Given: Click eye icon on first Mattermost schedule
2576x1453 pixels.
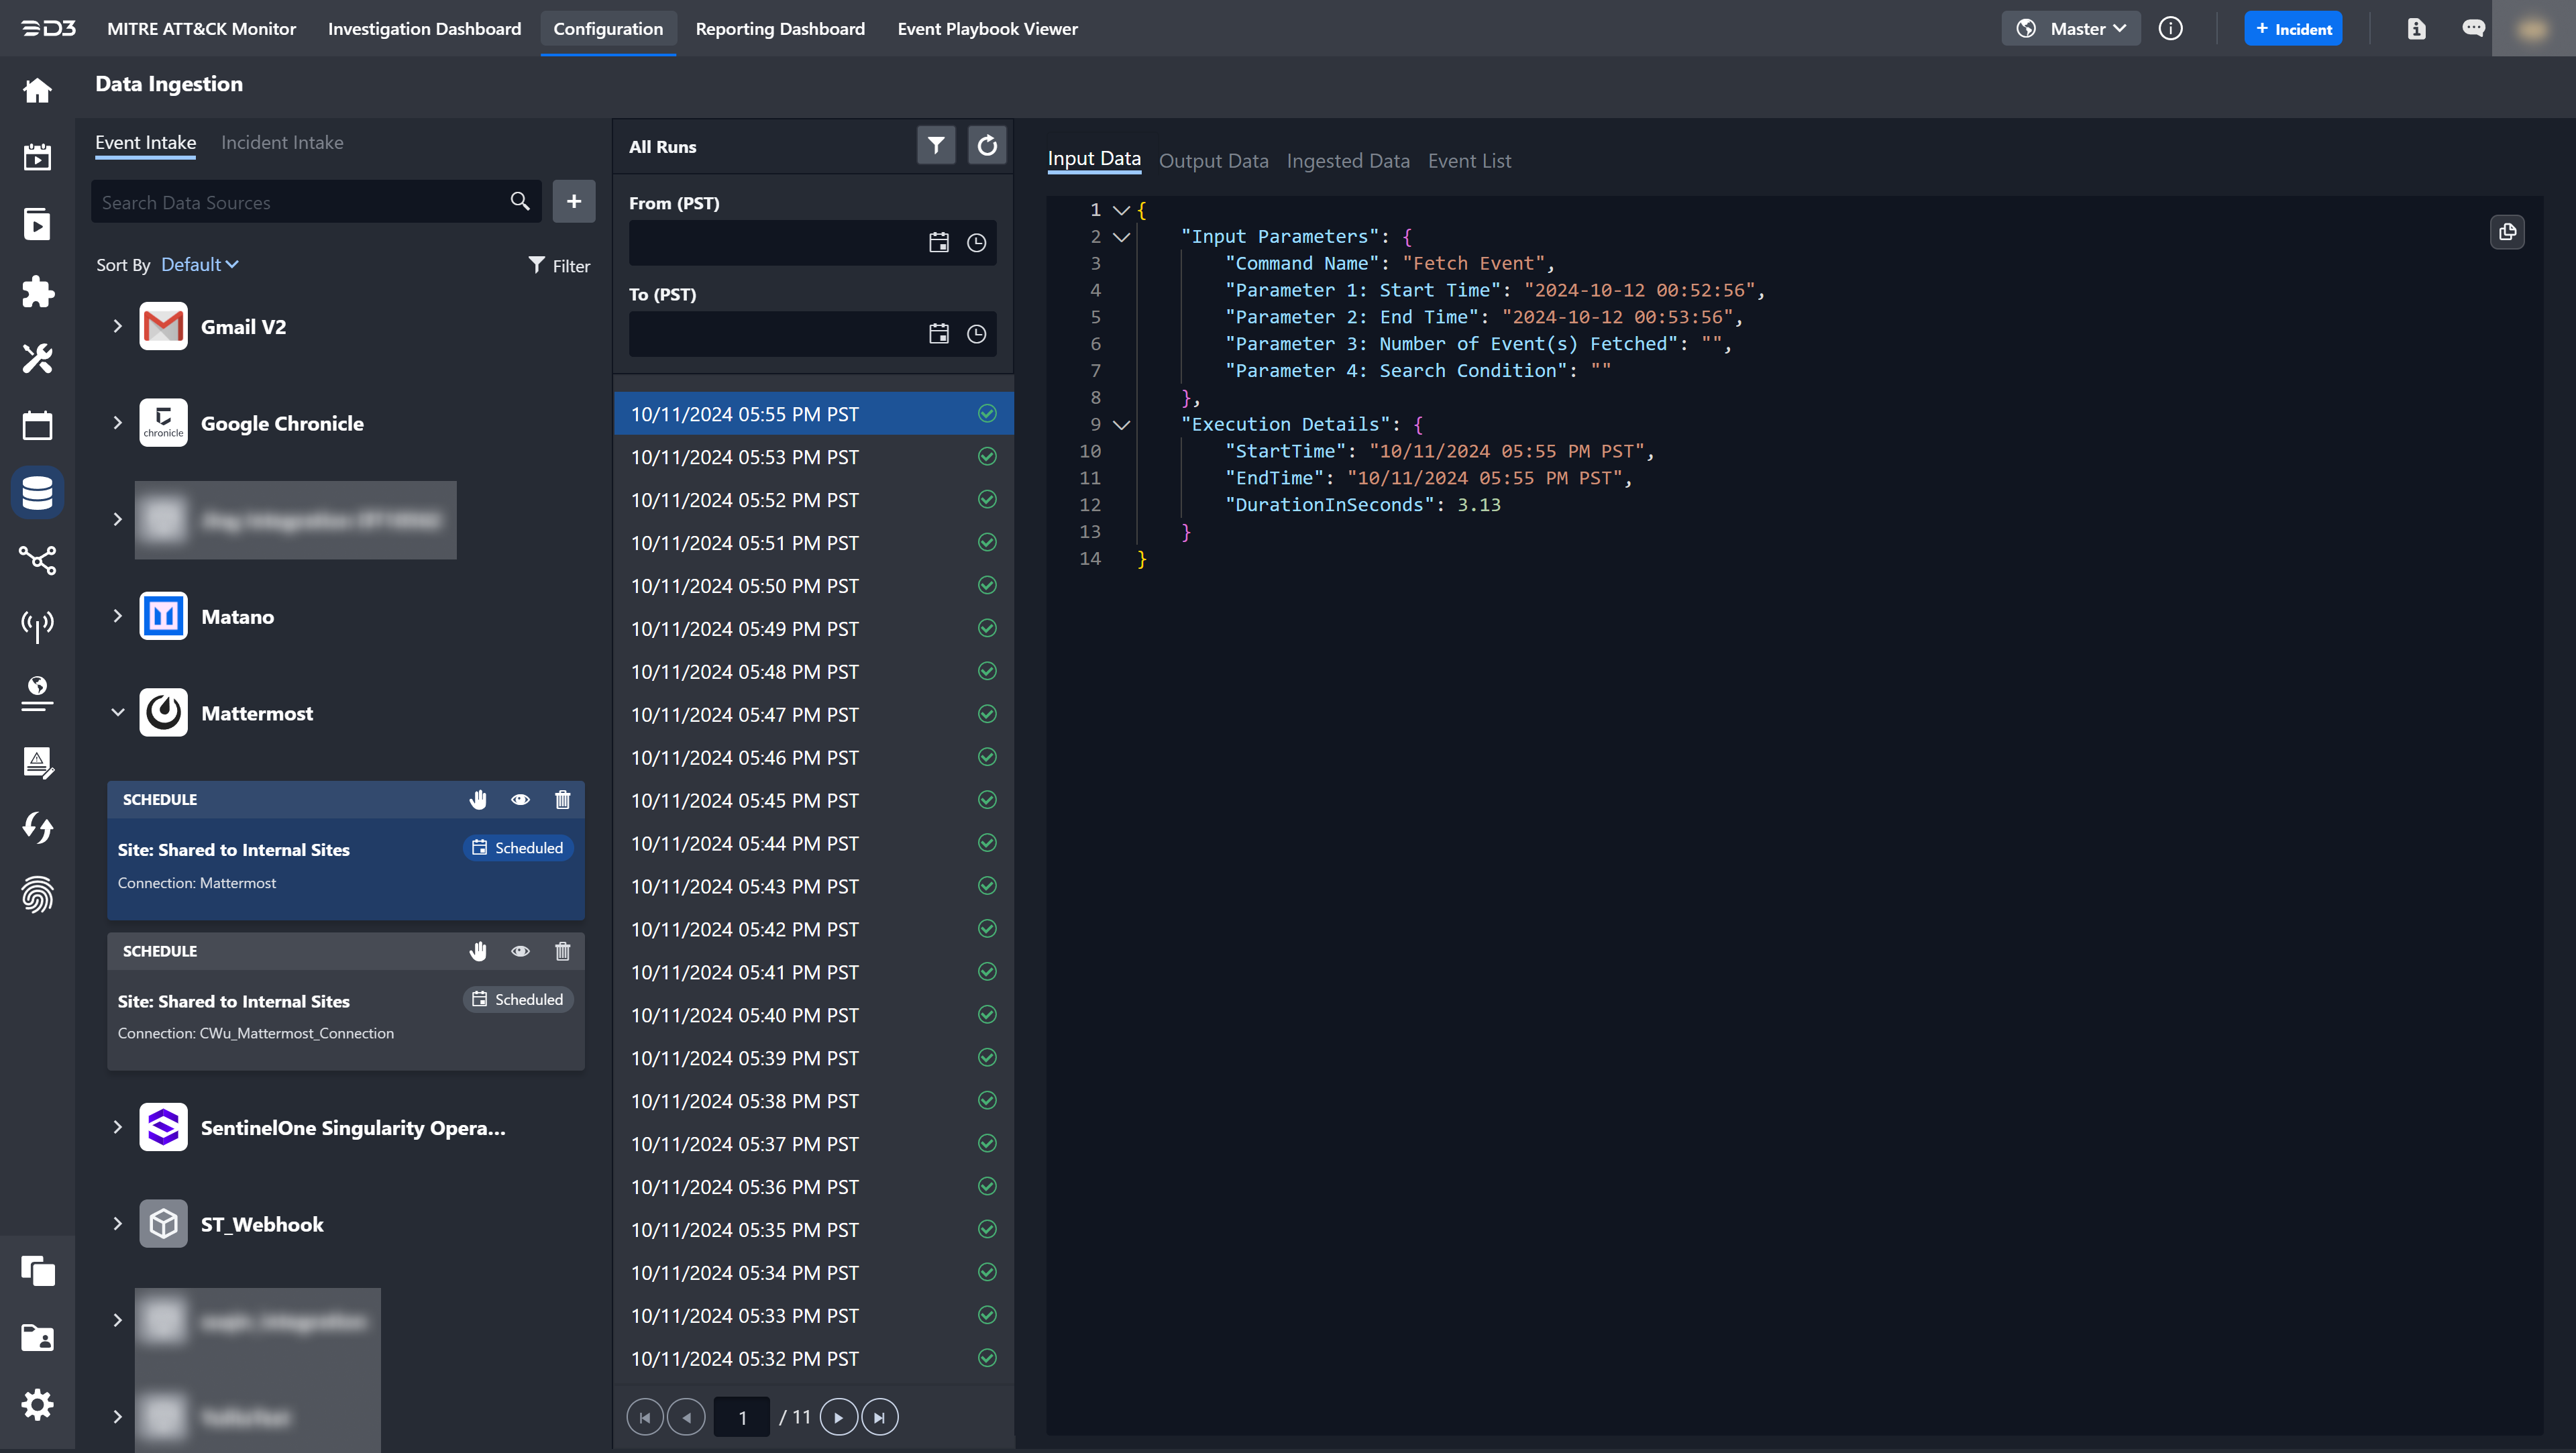Looking at the screenshot, I should 520,799.
